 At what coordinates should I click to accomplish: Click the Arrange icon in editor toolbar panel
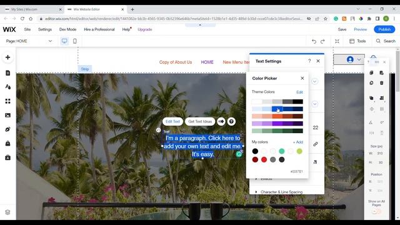pyautogui.click(x=371, y=98)
